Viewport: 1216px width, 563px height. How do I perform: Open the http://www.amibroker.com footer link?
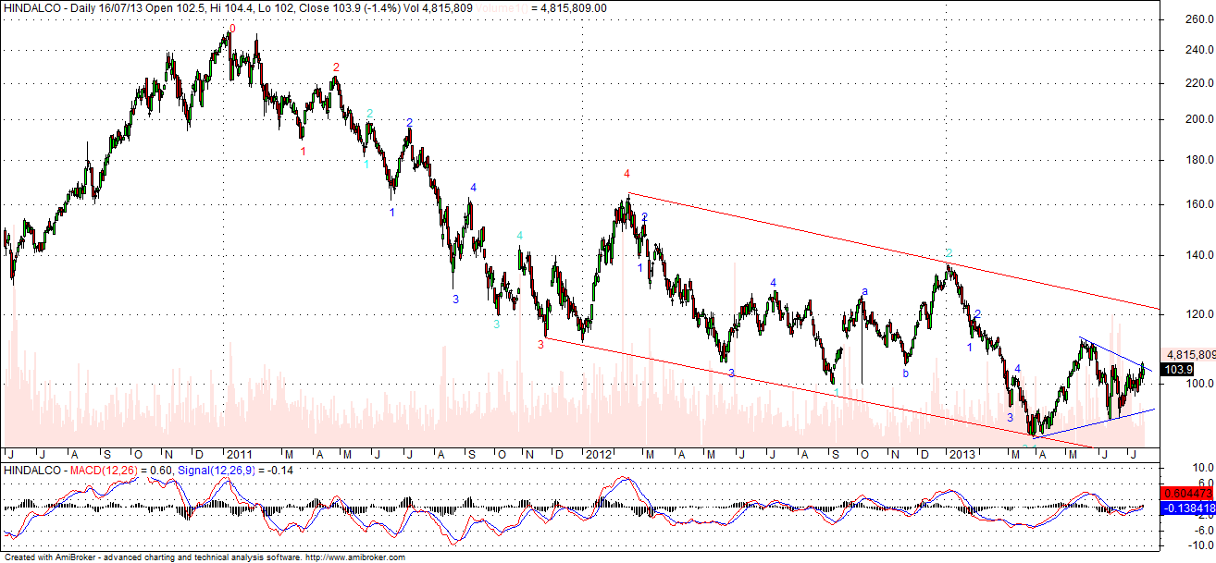pos(354,557)
